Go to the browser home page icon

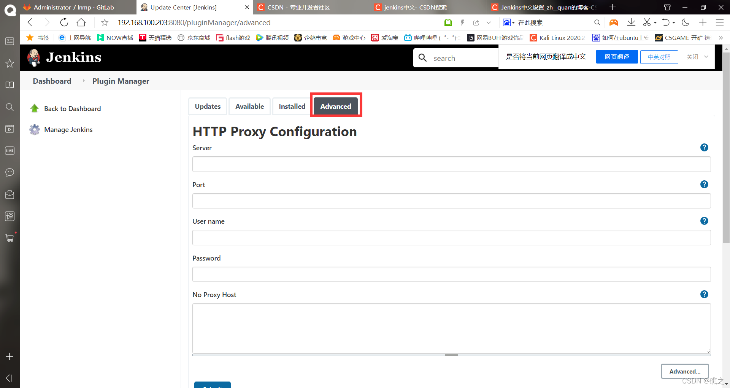click(81, 22)
